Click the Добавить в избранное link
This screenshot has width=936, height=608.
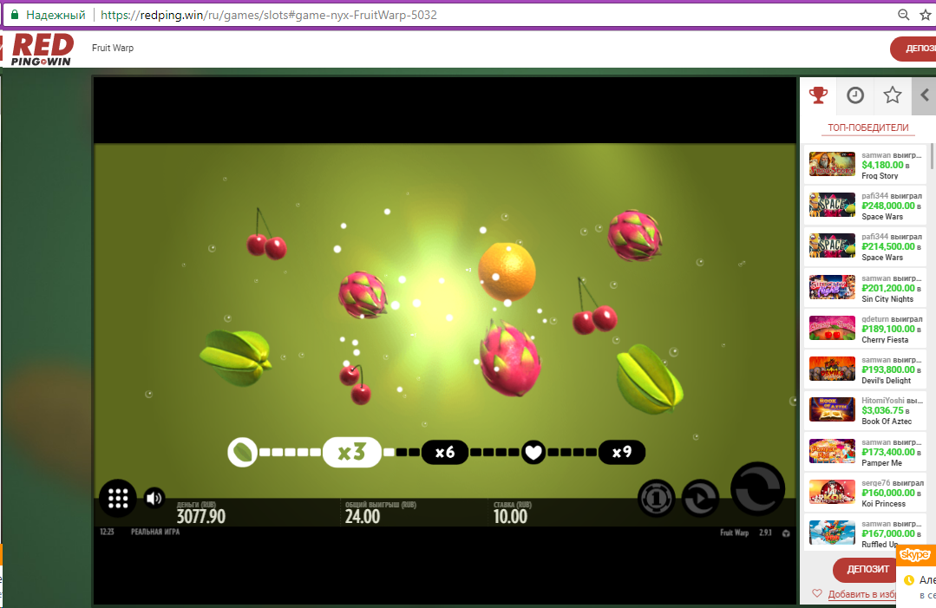(861, 594)
